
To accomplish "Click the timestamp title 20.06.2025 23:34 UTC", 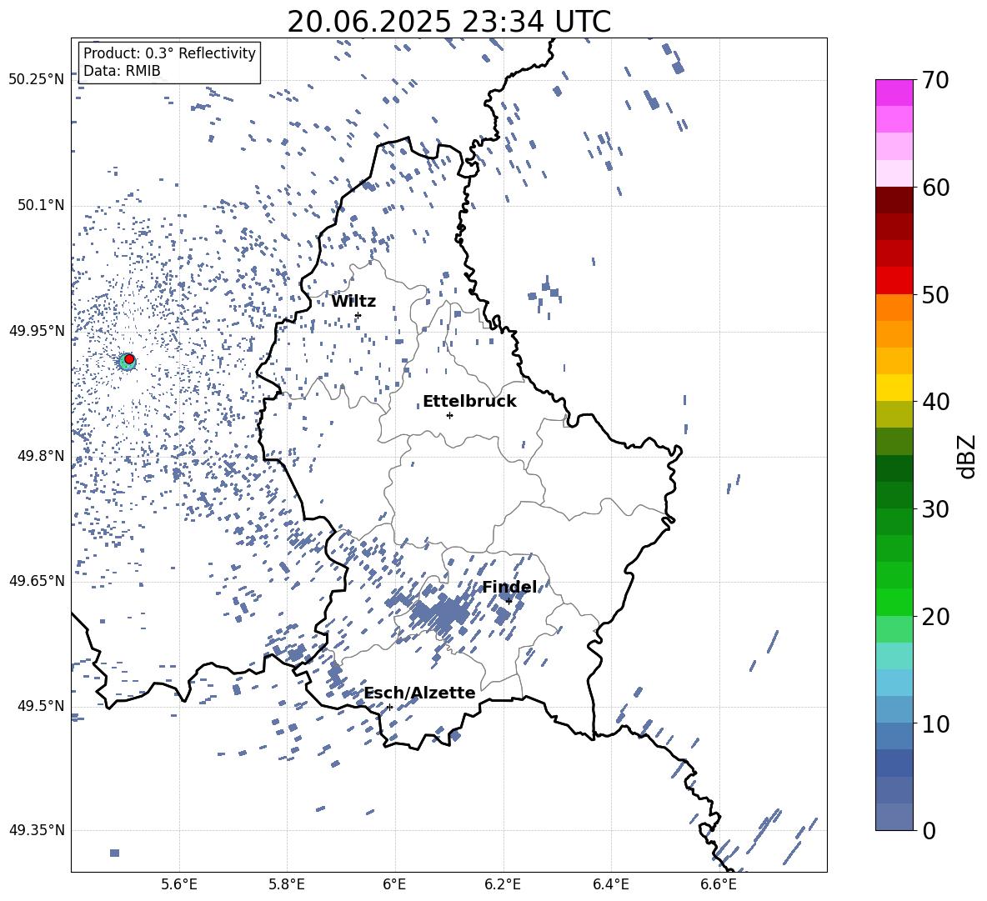I will 448,22.
